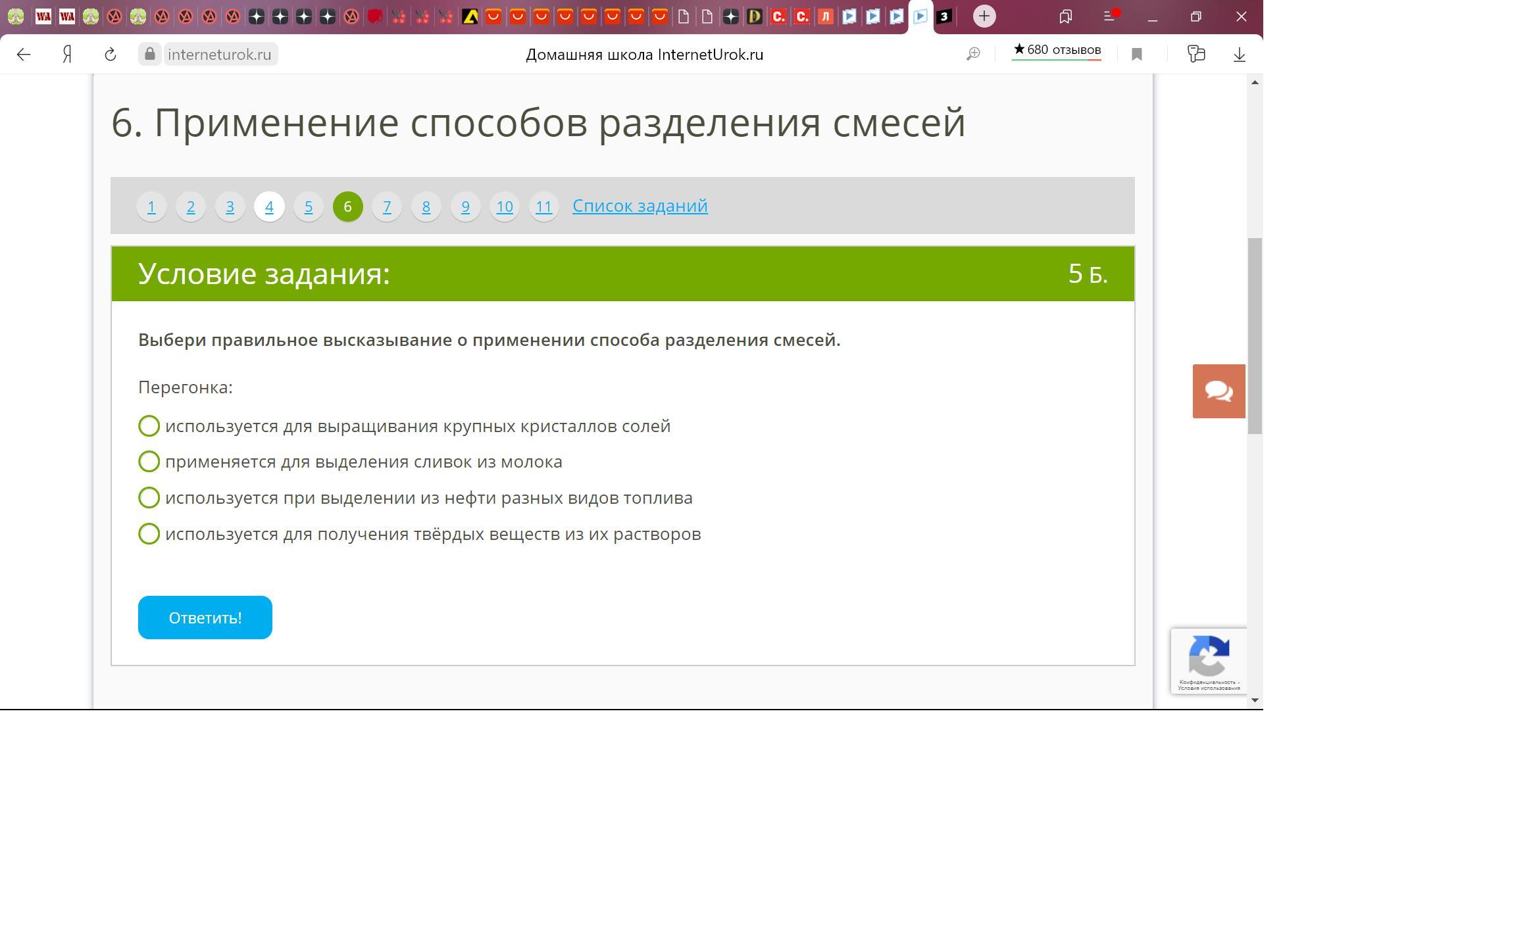
Task: Select option about growing large salt crystals
Action: (x=149, y=426)
